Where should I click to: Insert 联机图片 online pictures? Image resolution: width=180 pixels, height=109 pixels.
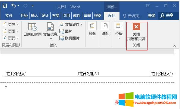pos(69,38)
